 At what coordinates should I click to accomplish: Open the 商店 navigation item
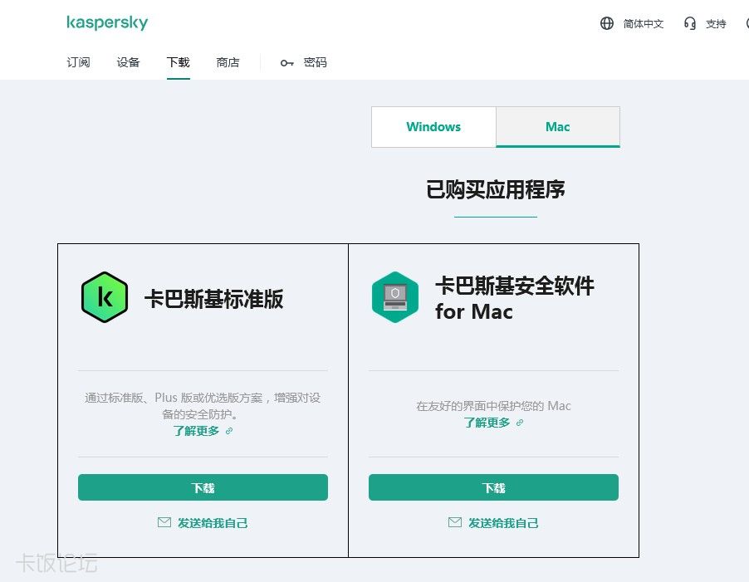[228, 62]
